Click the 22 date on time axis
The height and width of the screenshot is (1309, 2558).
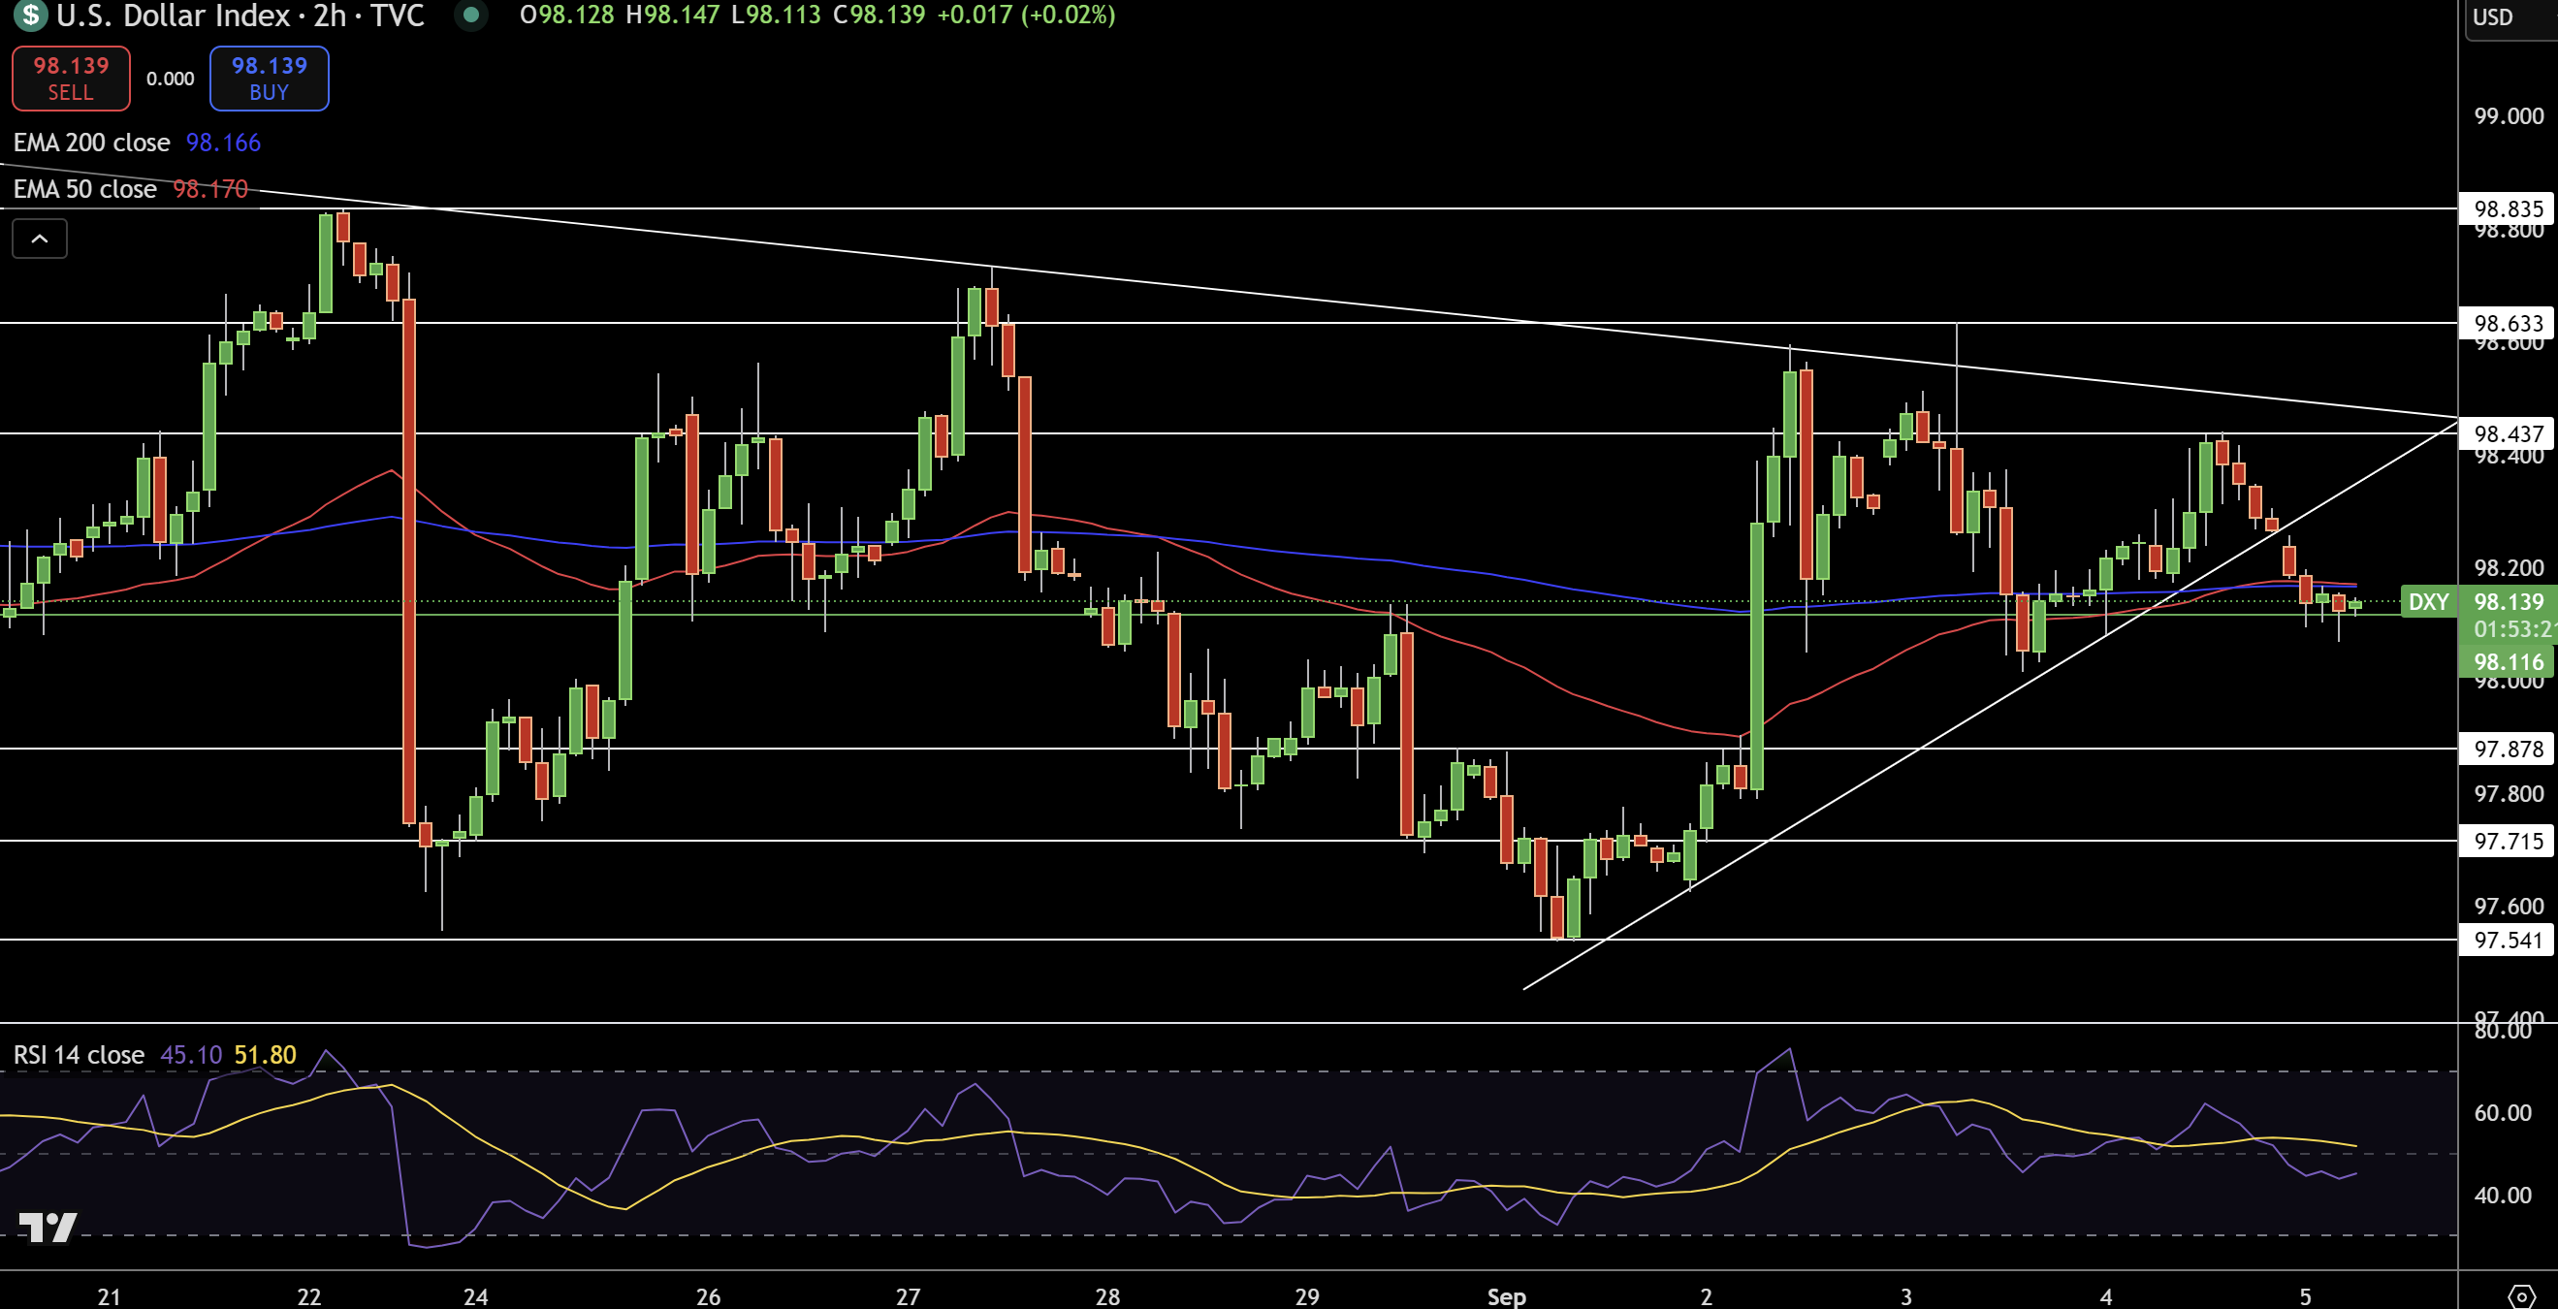(308, 1296)
